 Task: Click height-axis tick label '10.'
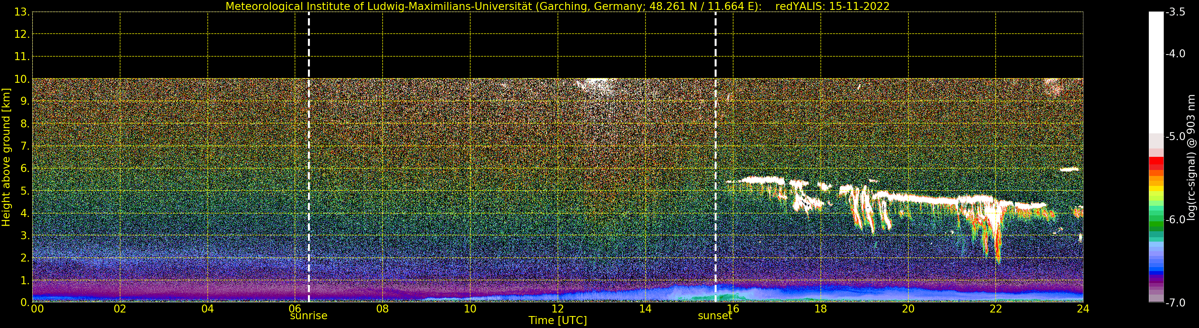click(22, 79)
